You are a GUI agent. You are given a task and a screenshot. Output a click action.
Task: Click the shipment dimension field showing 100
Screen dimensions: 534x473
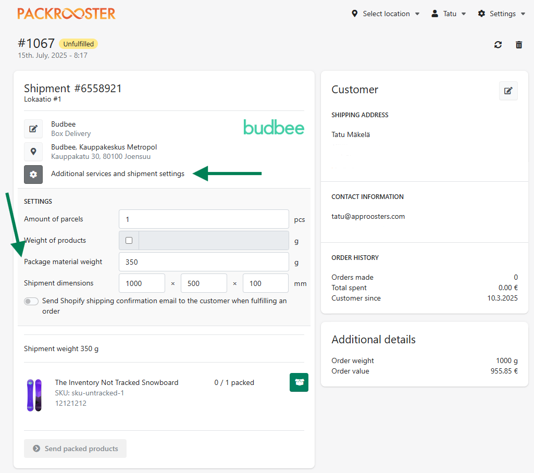266,283
